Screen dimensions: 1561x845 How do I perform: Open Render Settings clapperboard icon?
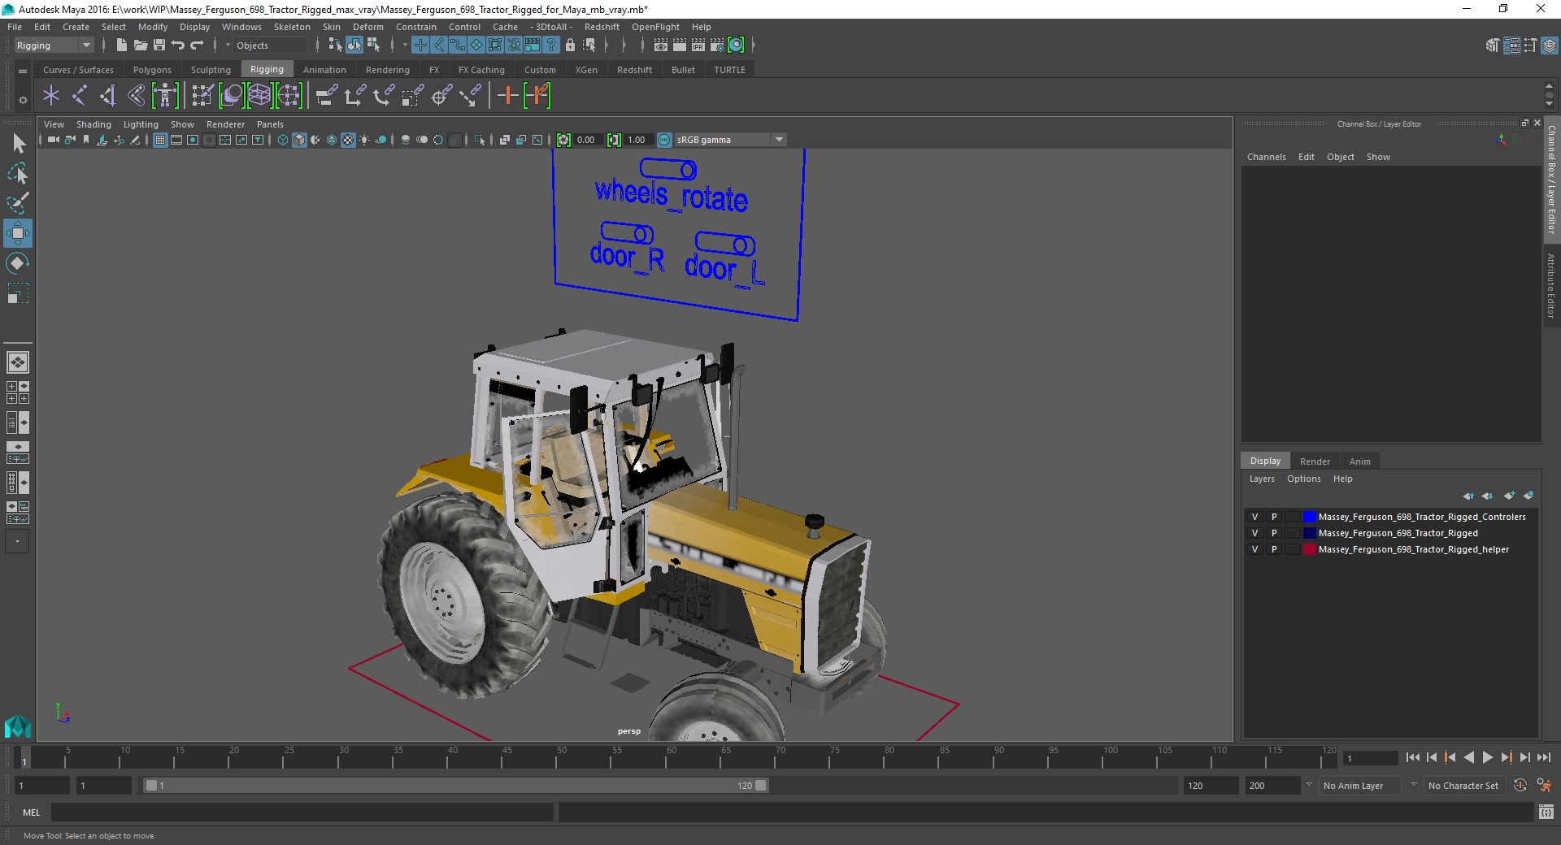716,45
